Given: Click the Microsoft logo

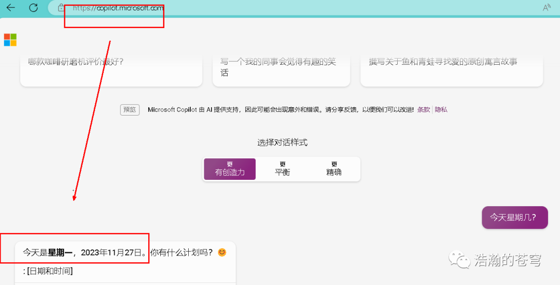Looking at the screenshot, I should click(x=10, y=40).
